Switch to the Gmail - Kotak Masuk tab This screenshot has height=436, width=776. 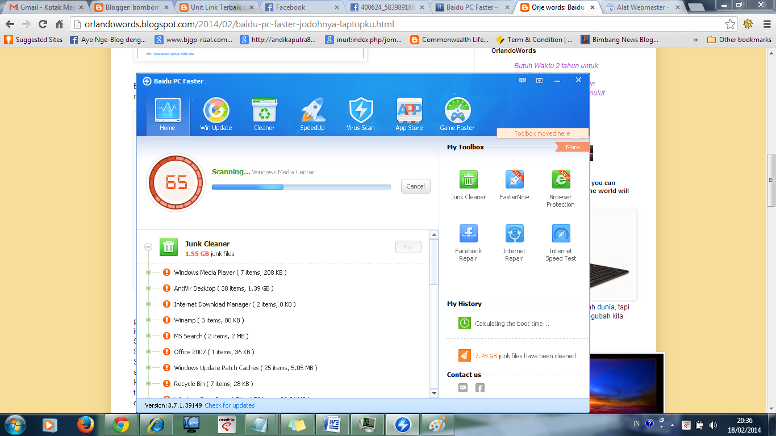pyautogui.click(x=45, y=7)
